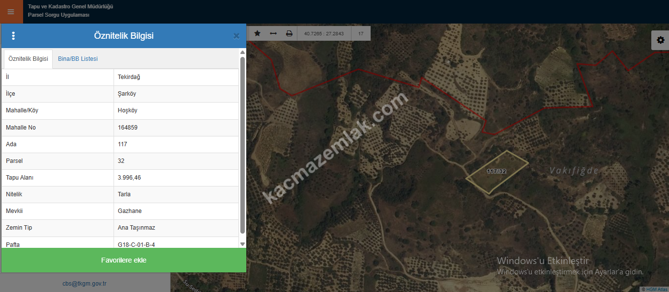Switch to the Bina/BB Listesi tab
This screenshot has width=669, height=292.
pyautogui.click(x=78, y=59)
